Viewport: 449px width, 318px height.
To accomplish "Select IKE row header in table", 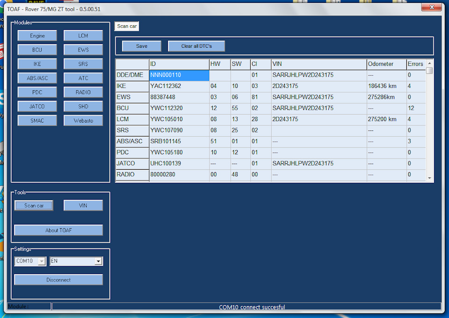I will point(132,86).
